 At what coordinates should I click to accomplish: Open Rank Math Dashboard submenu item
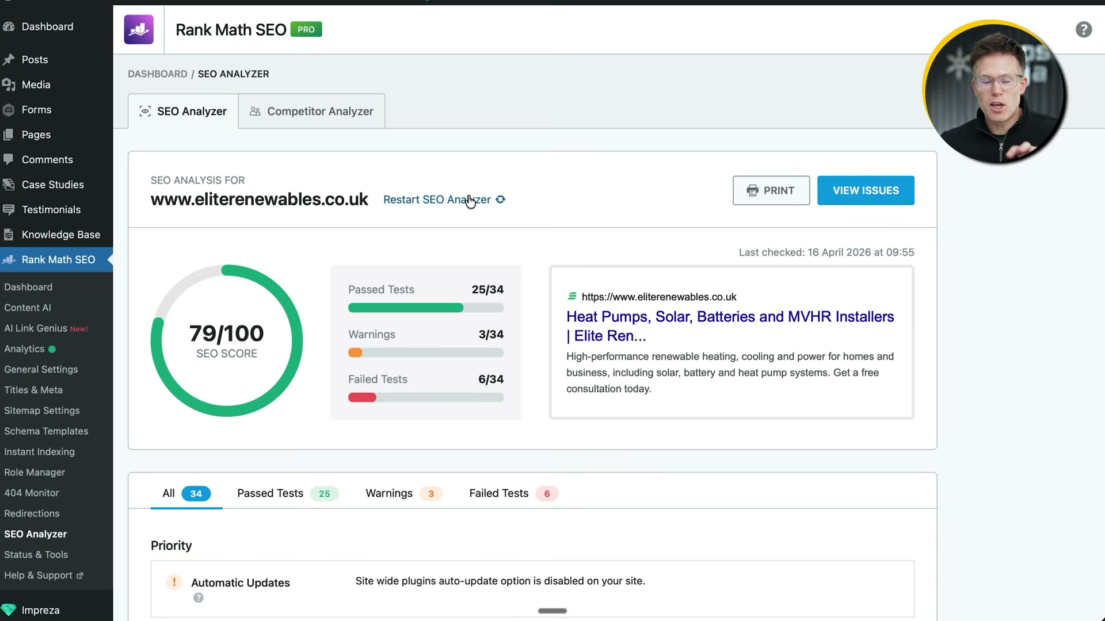point(28,287)
